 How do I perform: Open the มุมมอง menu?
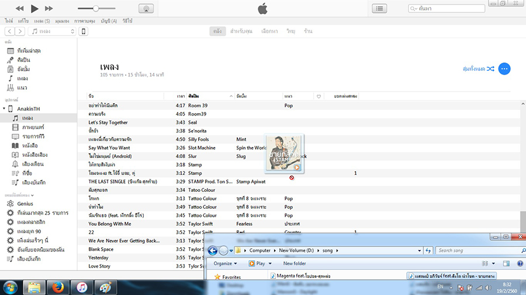pos(62,21)
